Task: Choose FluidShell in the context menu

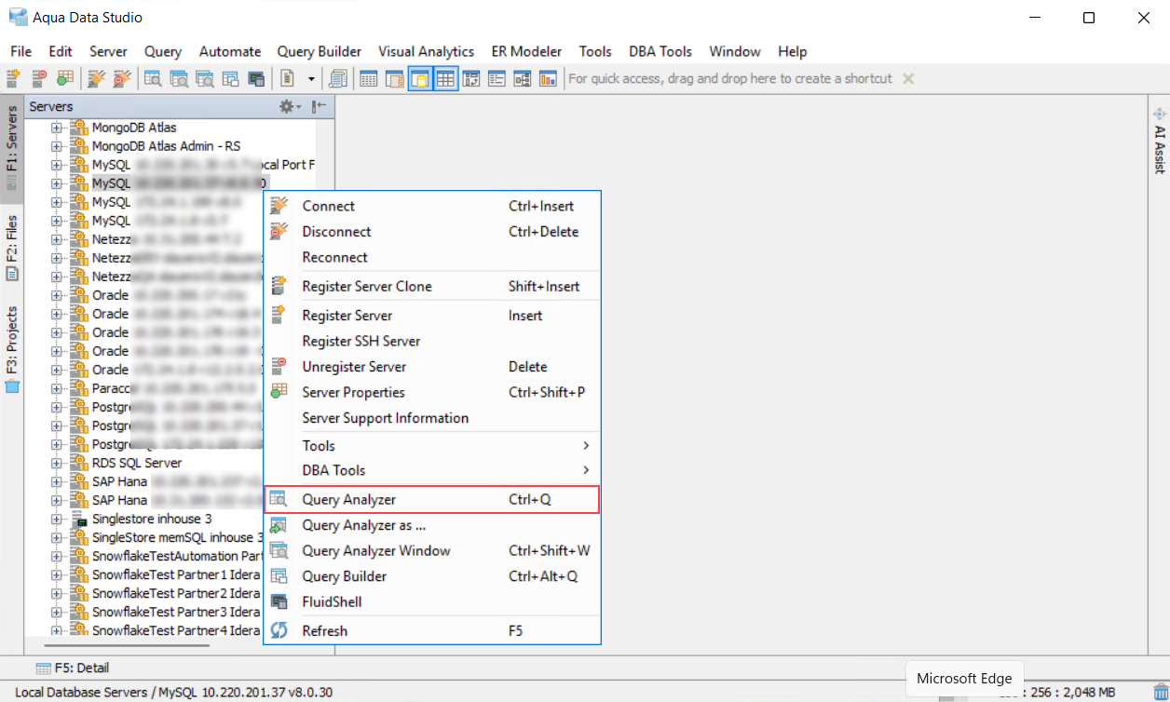Action: point(432,601)
